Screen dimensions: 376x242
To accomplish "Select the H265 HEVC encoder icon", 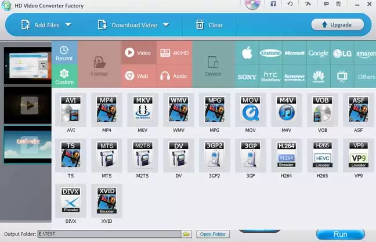I will [322, 154].
